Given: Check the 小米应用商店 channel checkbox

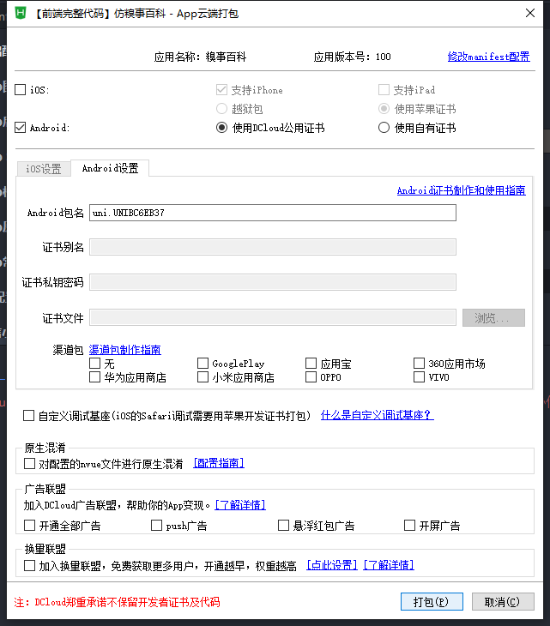Looking at the screenshot, I should 202,377.
